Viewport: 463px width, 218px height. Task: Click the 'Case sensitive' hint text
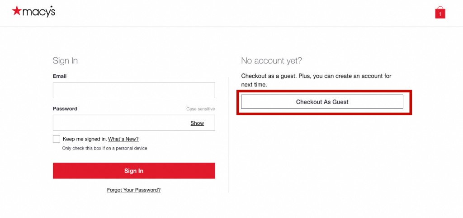pos(200,109)
